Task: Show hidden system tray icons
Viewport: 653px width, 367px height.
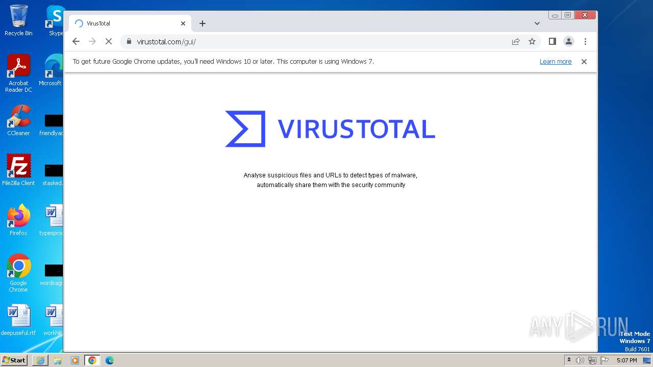Action: point(569,360)
